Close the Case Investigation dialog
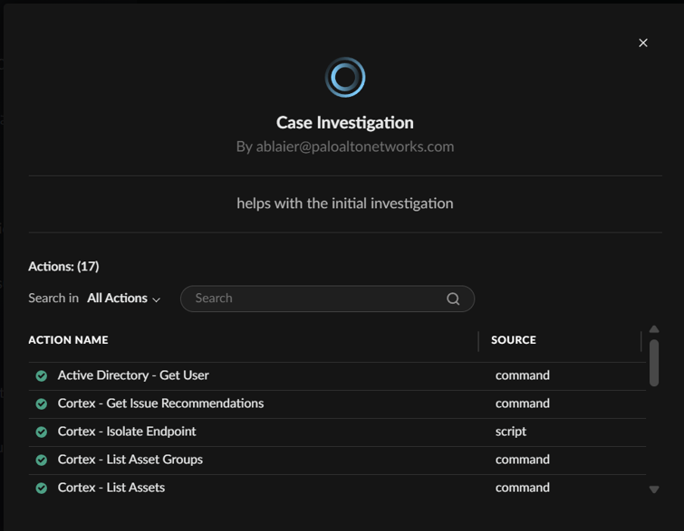This screenshot has height=531, width=684. [643, 43]
